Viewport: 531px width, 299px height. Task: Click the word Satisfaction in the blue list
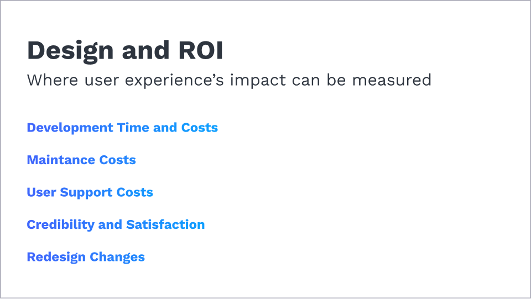coord(165,225)
